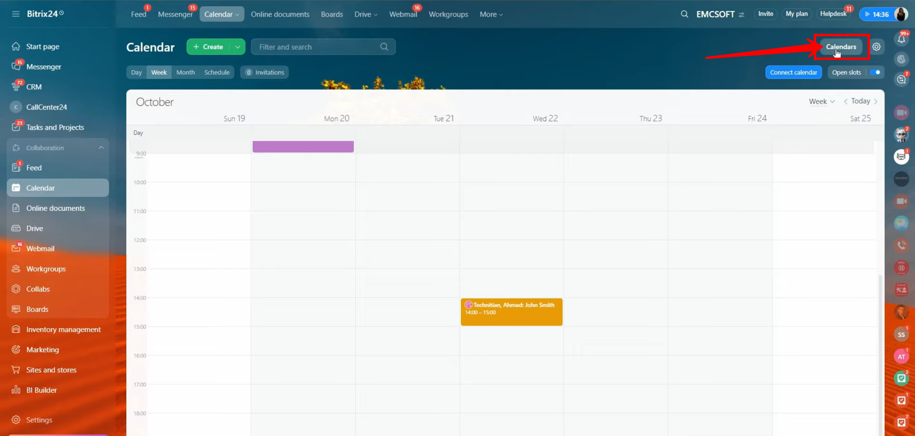Open the Week view dropdown in calendar header
Image resolution: width=915 pixels, height=436 pixels.
[821, 101]
